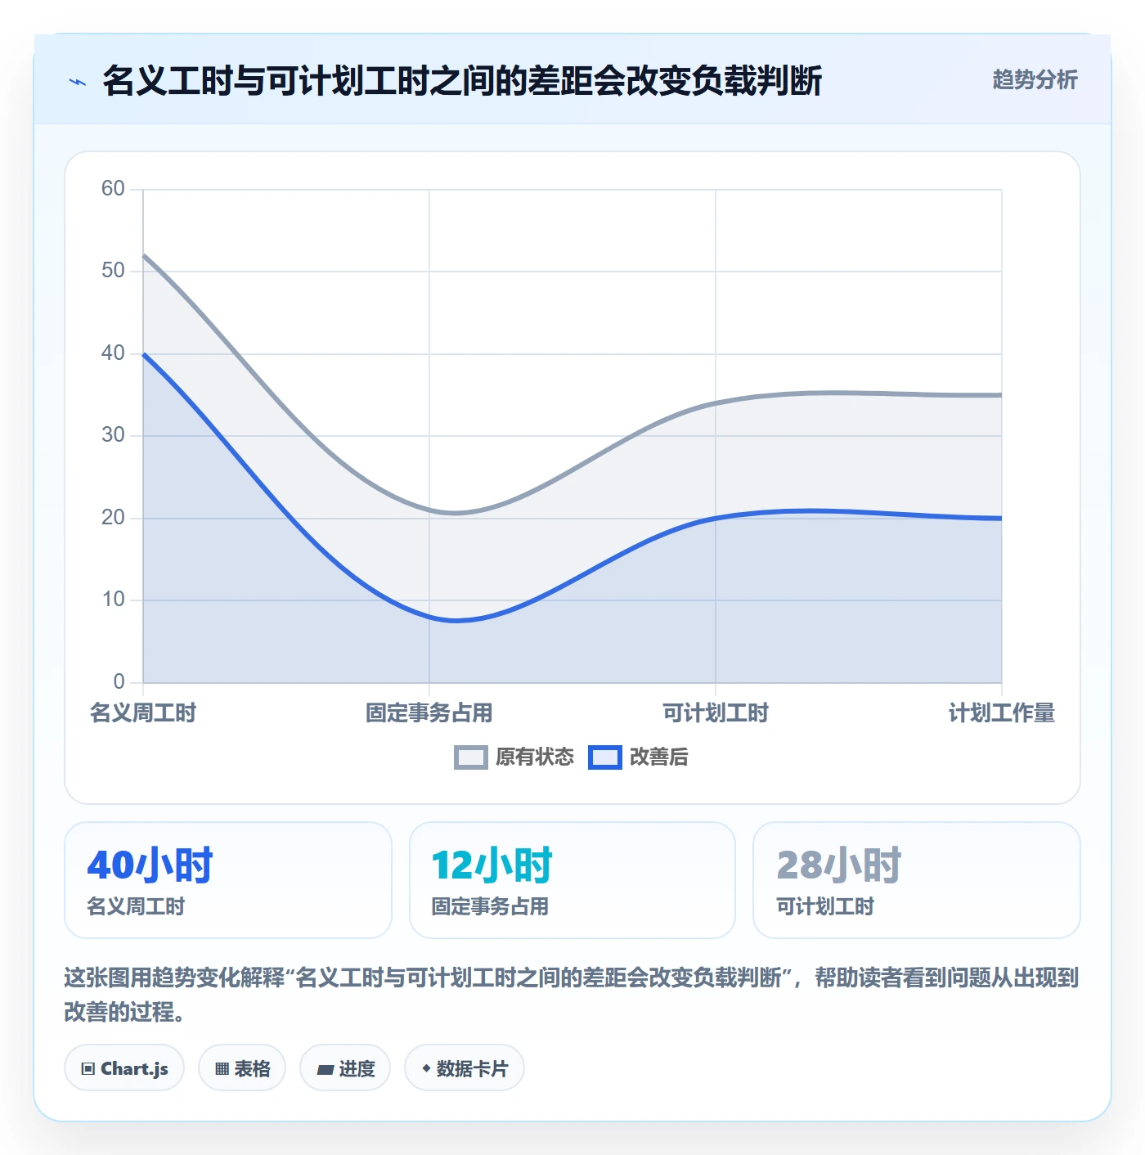Screen dimensions: 1145x1155
Task: Open the 28小时 可计划工时 card
Action: (917, 880)
